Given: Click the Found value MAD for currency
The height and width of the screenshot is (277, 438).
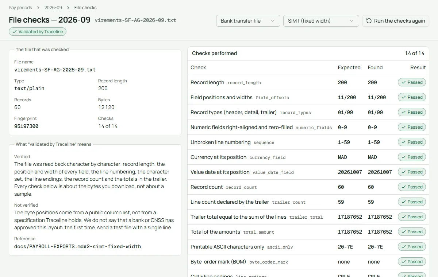Looking at the screenshot, I should (373, 157).
